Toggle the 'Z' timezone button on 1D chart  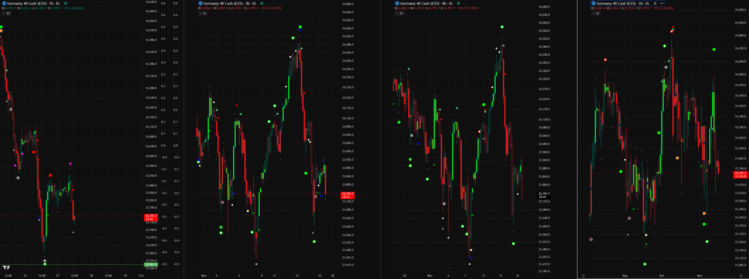point(583,276)
